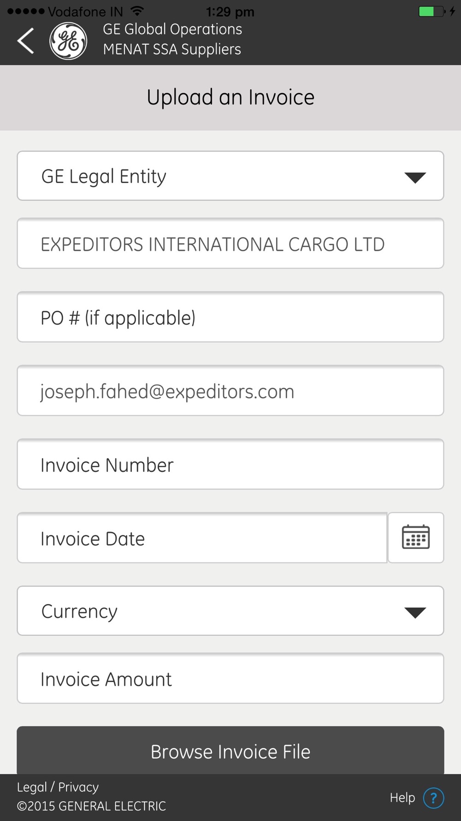Focus the PO # field

pyautogui.click(x=230, y=317)
